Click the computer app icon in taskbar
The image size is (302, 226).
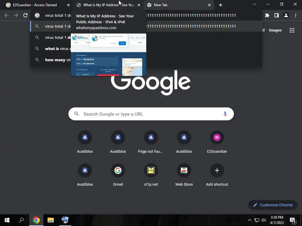pos(65,220)
